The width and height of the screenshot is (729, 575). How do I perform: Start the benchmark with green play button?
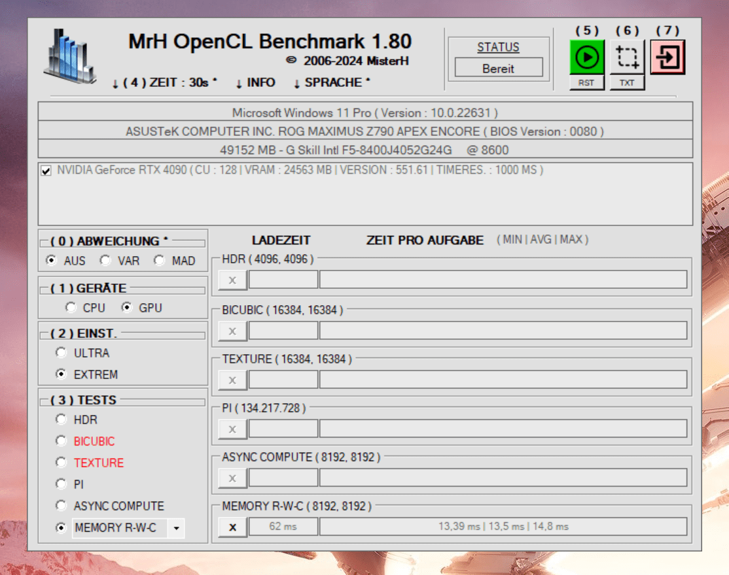coord(587,57)
